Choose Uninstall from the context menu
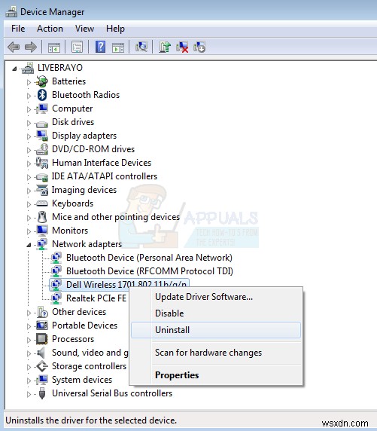 pos(216,330)
